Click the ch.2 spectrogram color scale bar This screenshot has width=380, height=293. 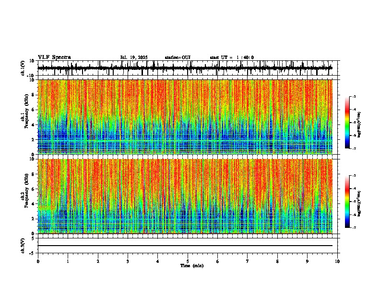(347, 202)
